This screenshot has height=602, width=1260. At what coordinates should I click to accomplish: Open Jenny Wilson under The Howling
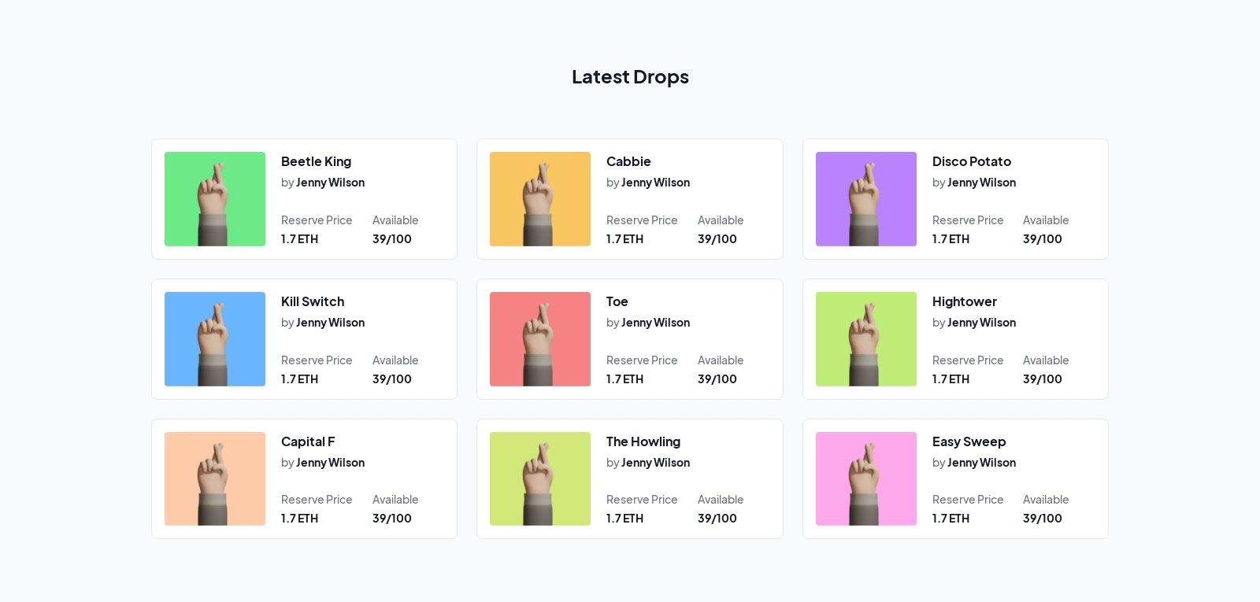tap(656, 463)
